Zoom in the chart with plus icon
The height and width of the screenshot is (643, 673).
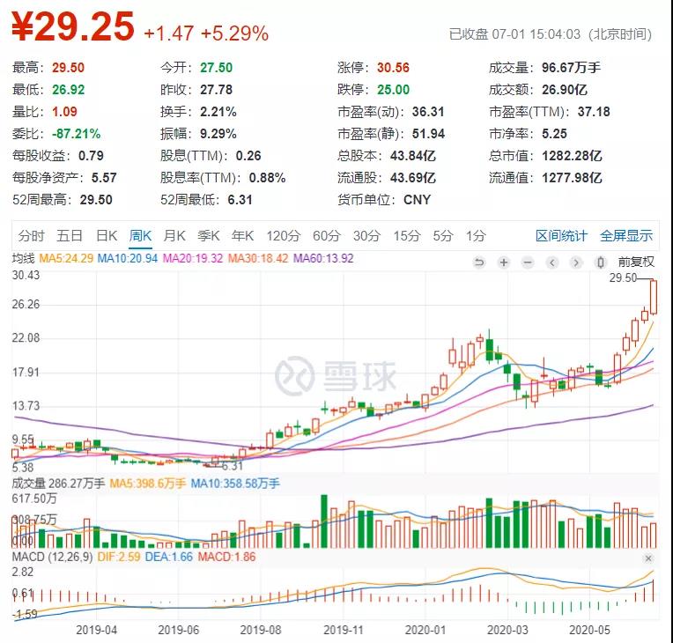504,262
